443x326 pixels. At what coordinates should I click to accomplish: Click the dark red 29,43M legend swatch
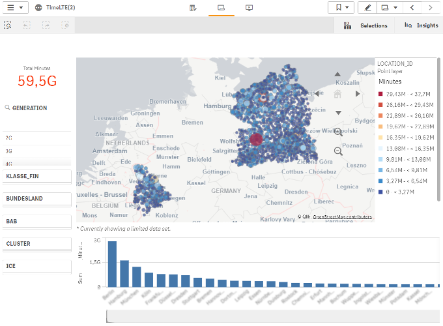[381, 95]
